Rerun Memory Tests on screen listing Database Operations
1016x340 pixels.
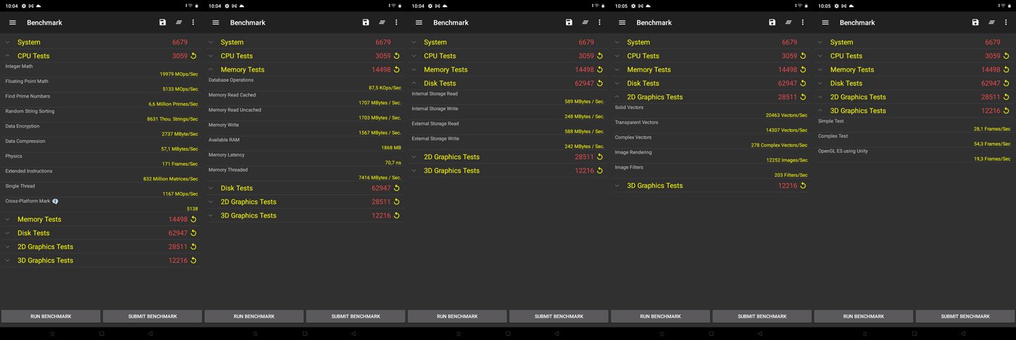pyautogui.click(x=397, y=70)
